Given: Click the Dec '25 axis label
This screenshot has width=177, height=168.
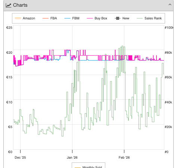Looking at the screenshot, I should tap(20, 158).
